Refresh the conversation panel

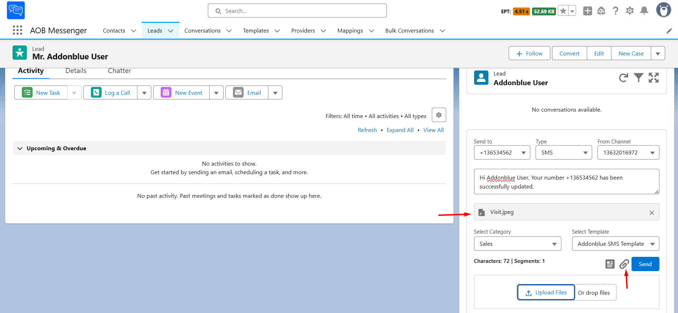(624, 78)
